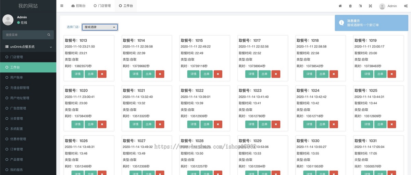Viewport: 411px width, 175px height.
Task: Cancel order 1013 with the red X
Action: pos(102,74)
